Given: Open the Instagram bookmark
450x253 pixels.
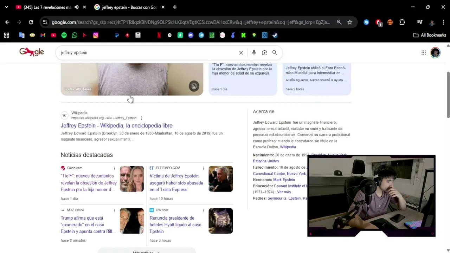Looking at the screenshot, I should 96,35.
